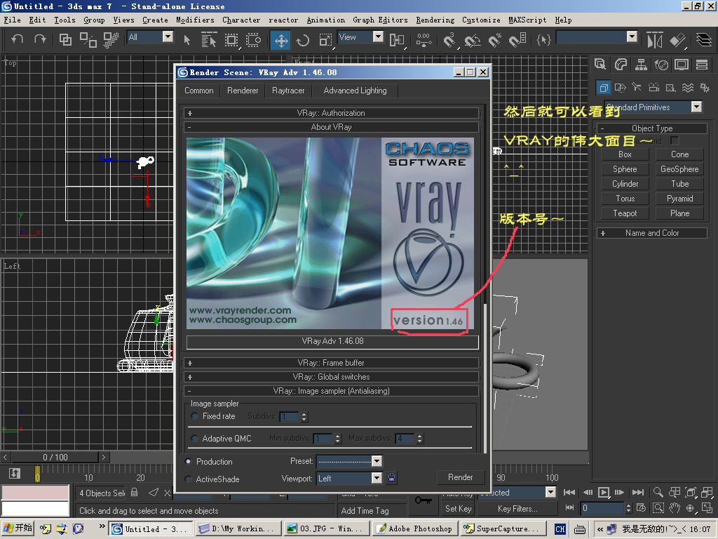Open the Create command panel tab

(x=600, y=64)
